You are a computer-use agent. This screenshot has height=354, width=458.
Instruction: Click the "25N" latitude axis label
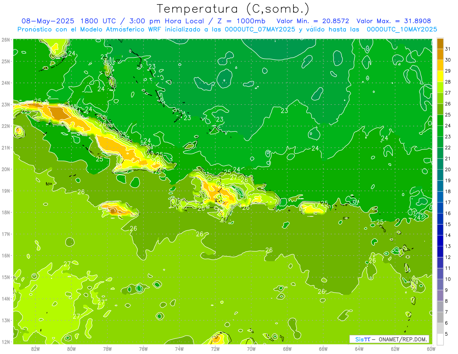coord(6,61)
